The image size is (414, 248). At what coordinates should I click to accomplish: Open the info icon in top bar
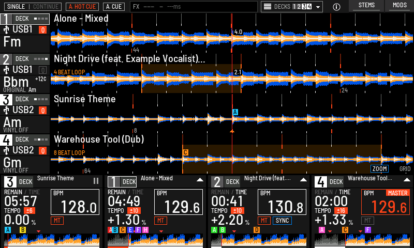[x=336, y=7]
